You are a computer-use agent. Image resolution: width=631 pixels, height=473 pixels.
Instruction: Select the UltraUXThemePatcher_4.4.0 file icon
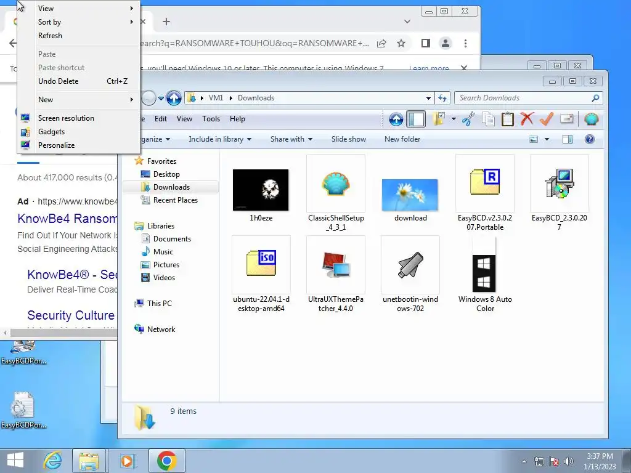(336, 265)
